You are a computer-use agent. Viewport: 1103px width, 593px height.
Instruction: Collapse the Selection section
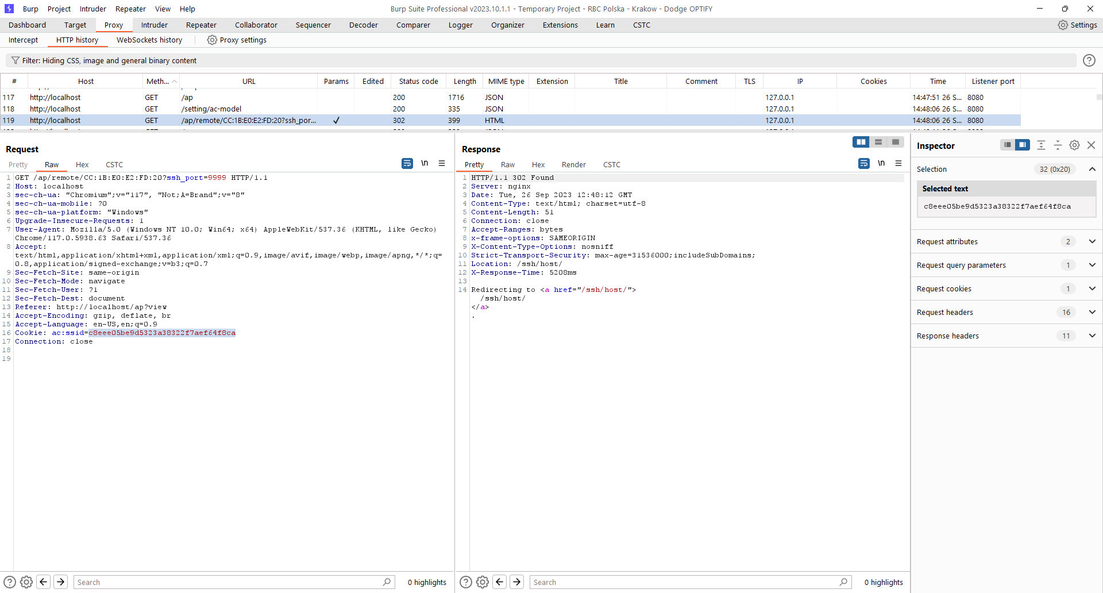click(x=1092, y=169)
